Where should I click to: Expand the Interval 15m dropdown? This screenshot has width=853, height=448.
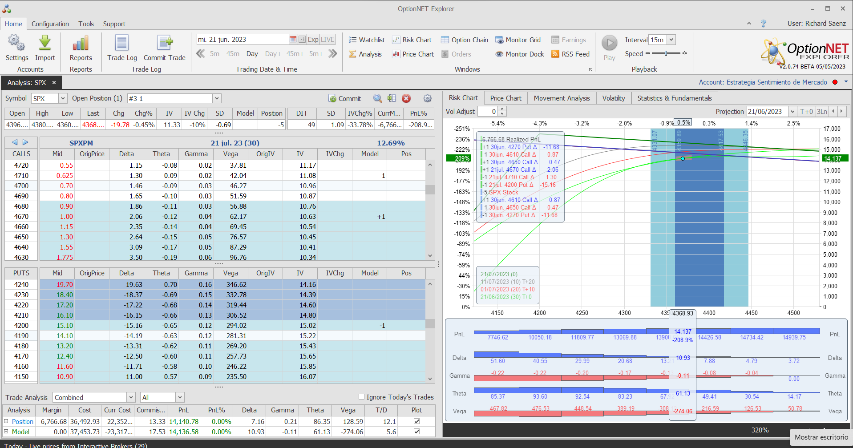(671, 40)
